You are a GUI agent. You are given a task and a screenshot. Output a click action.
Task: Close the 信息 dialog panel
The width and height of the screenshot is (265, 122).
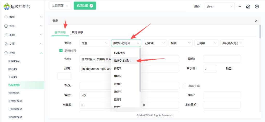(256, 21)
